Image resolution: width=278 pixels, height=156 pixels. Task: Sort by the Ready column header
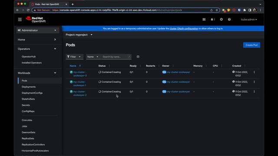point(133,66)
